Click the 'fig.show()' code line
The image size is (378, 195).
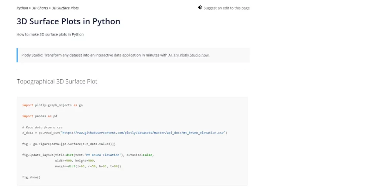click(31, 177)
